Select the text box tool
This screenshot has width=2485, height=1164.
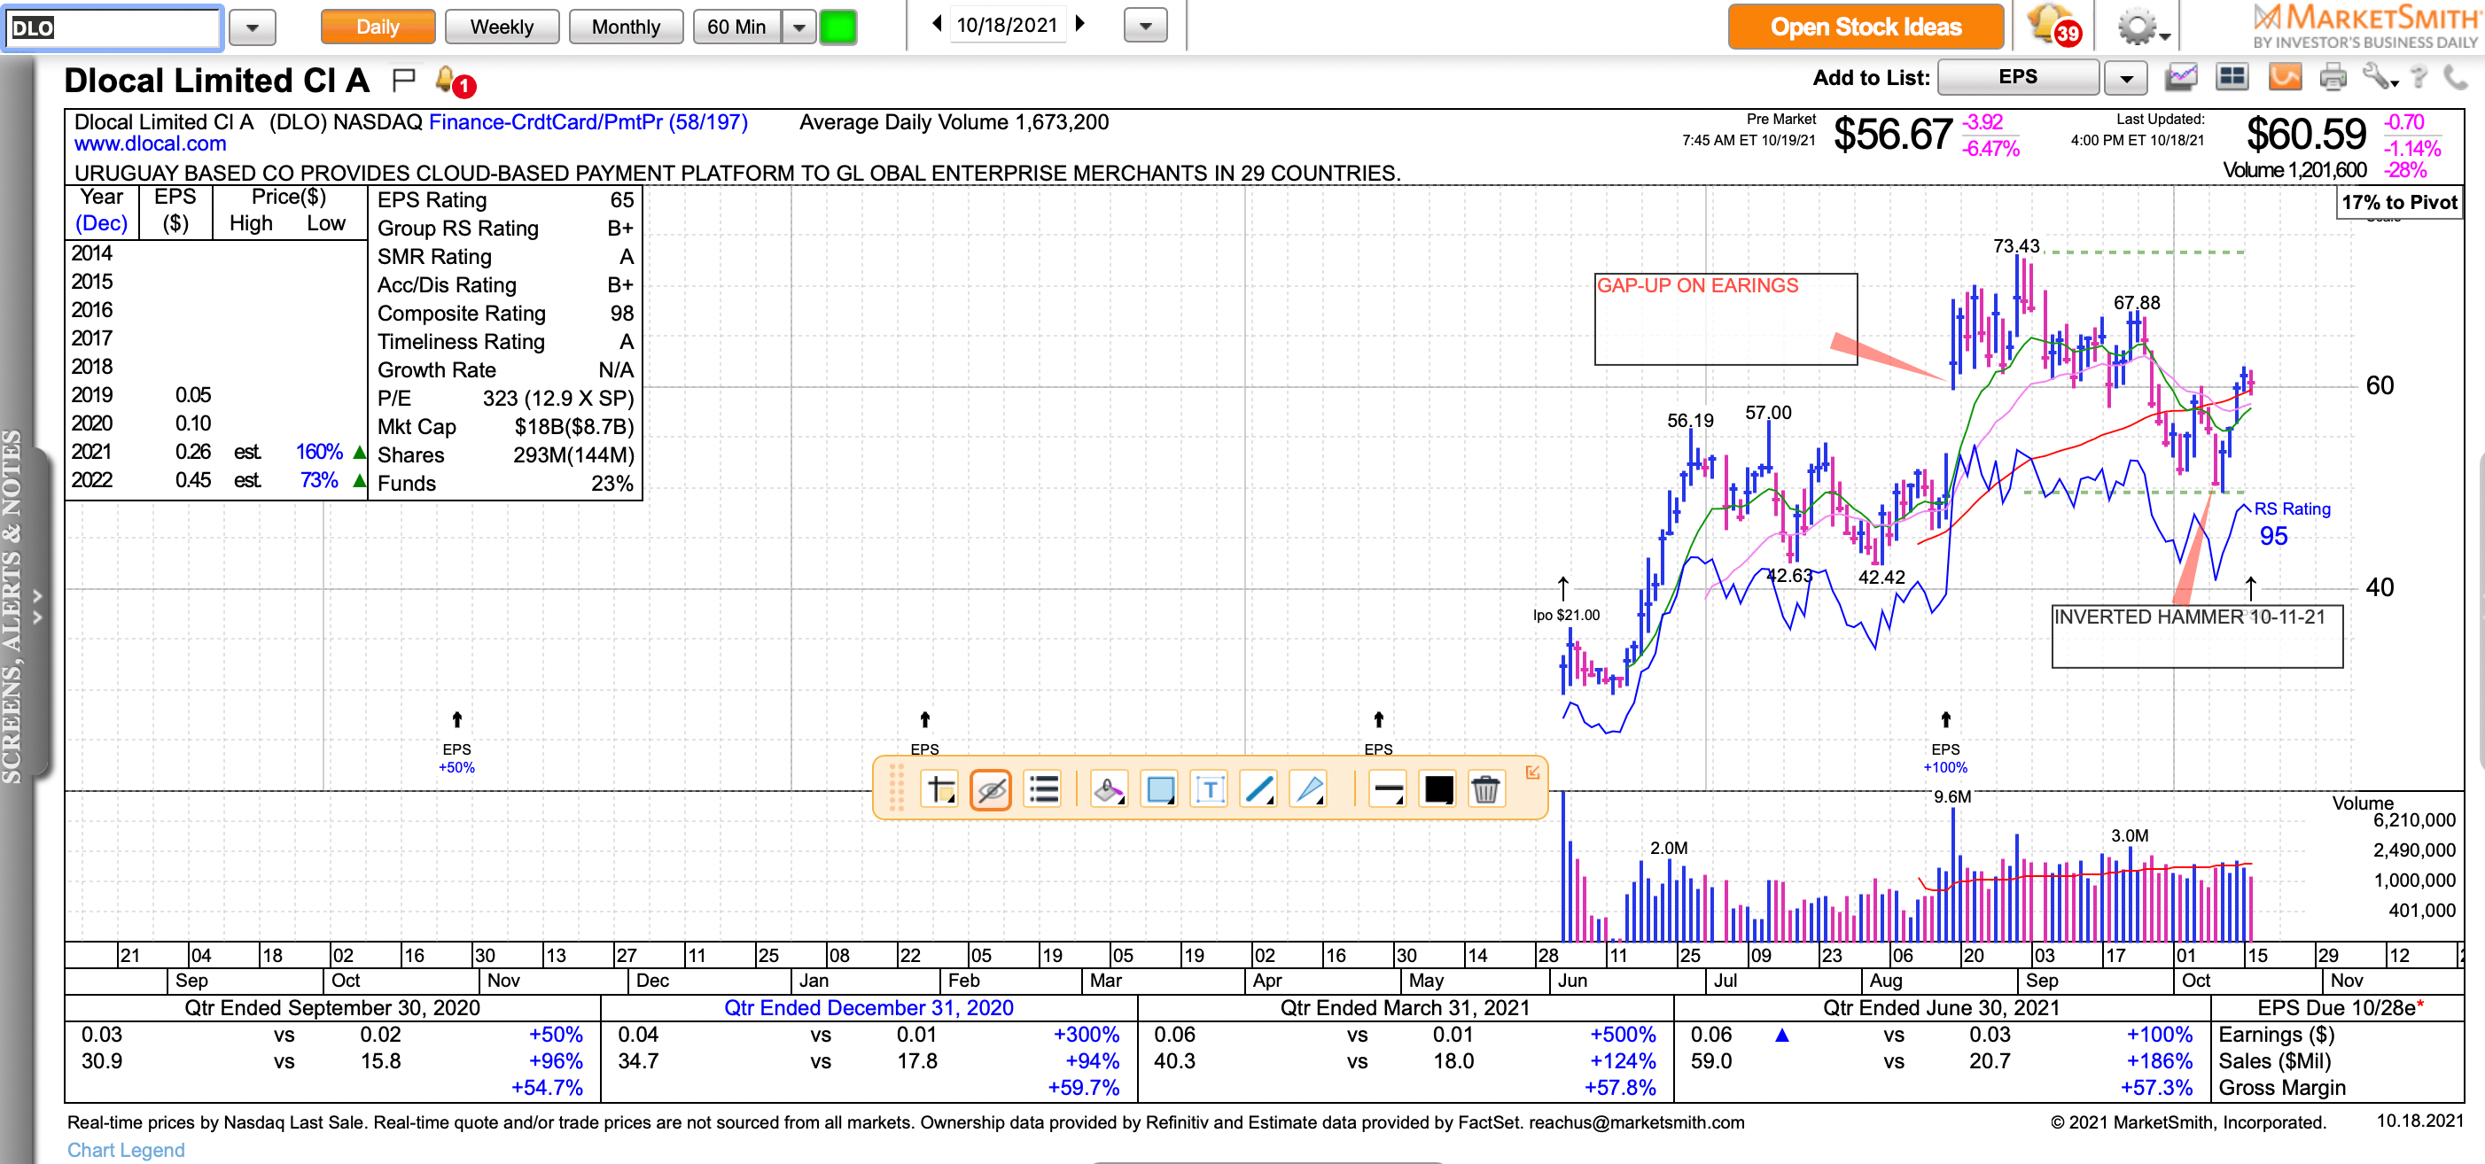[x=1209, y=790]
